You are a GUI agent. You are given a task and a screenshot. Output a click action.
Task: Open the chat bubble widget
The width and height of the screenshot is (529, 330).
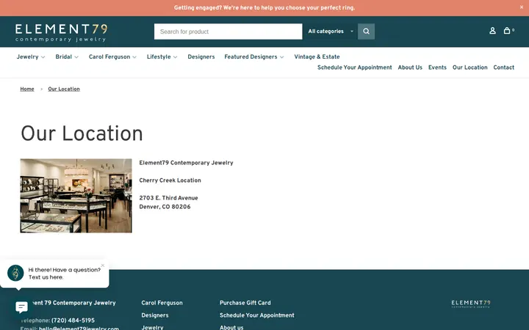(21, 307)
